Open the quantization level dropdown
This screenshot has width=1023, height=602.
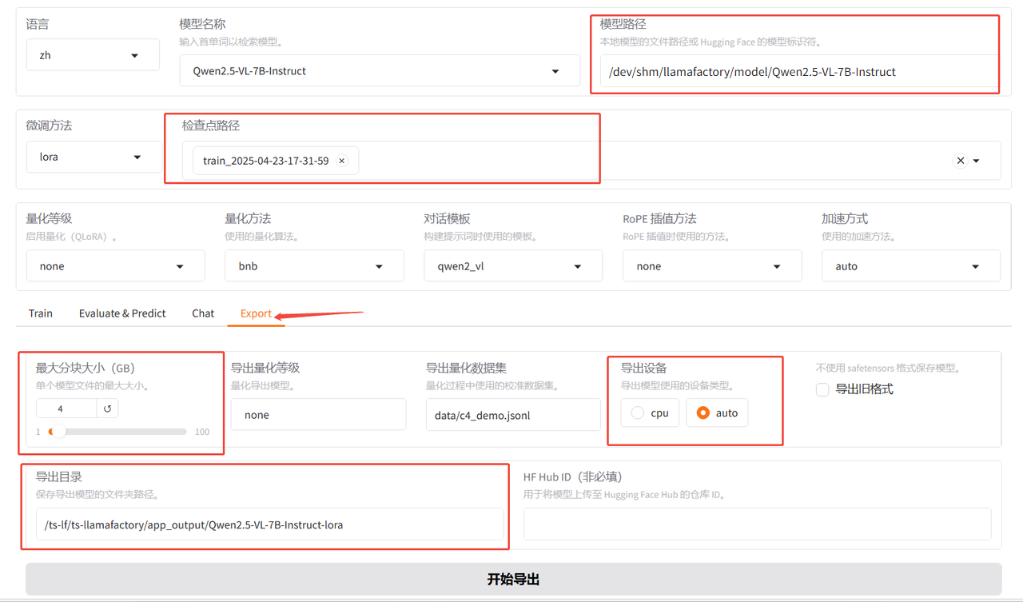coord(115,266)
